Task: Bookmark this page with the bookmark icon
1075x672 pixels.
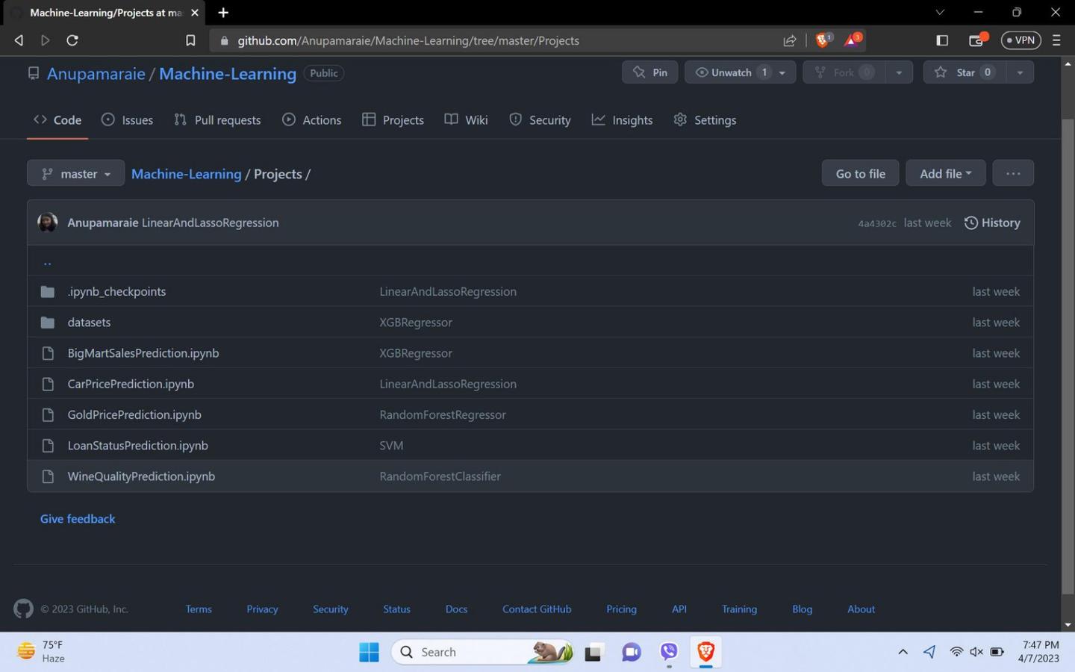Action: (x=190, y=40)
